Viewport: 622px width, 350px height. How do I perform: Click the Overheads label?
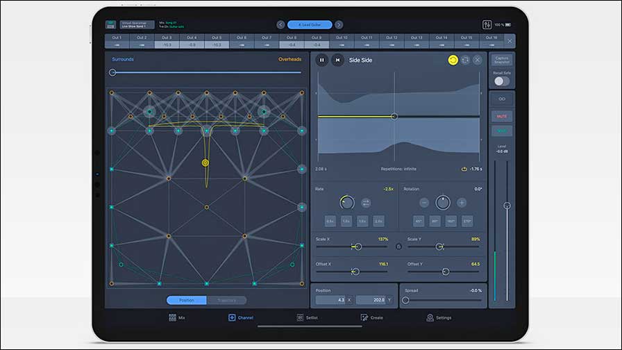(289, 59)
